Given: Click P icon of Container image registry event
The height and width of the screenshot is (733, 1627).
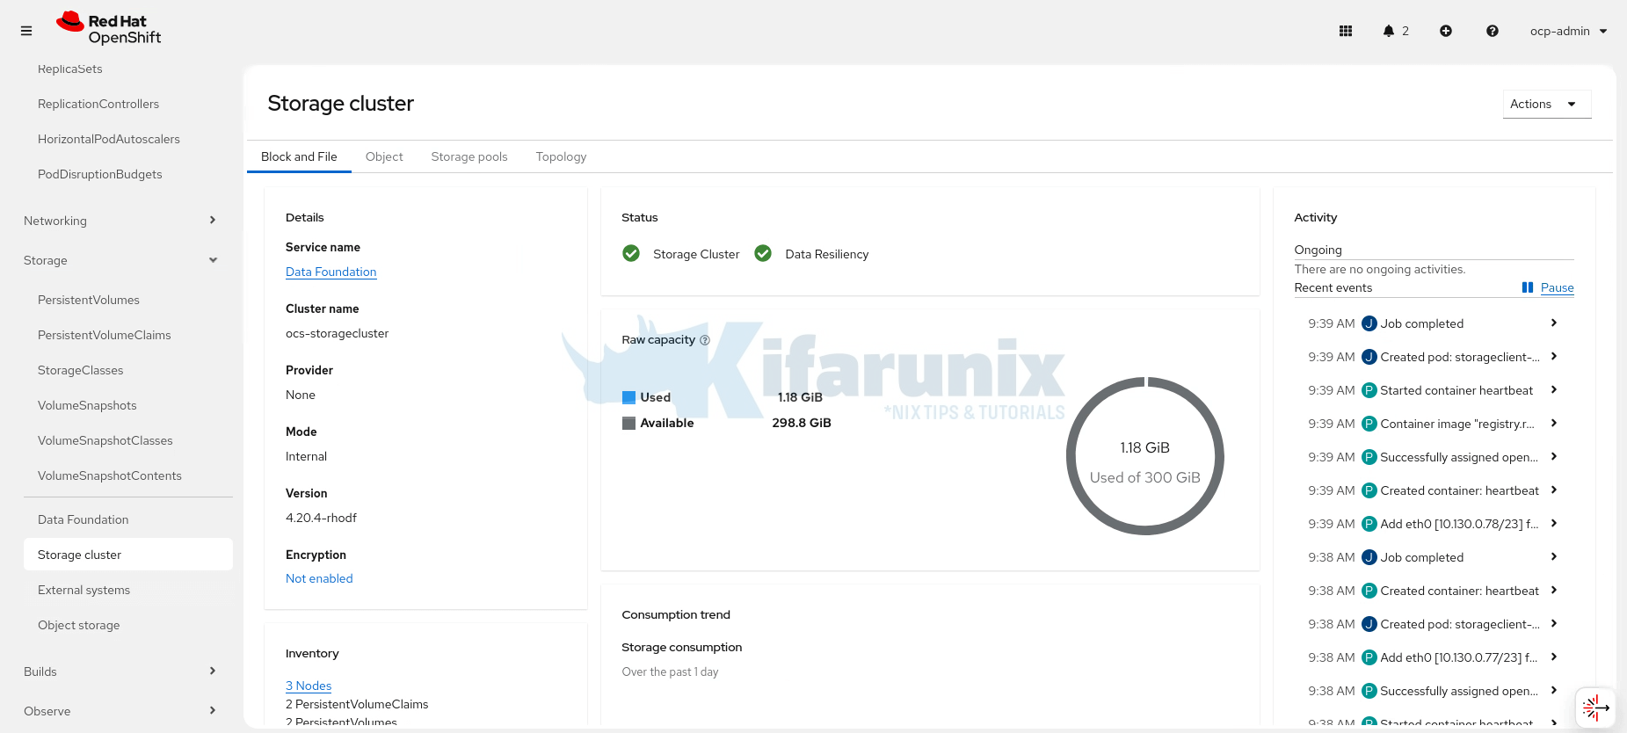Looking at the screenshot, I should [1369, 424].
